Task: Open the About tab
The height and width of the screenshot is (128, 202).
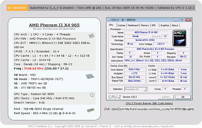Action: pyautogui.click(x=175, y=25)
